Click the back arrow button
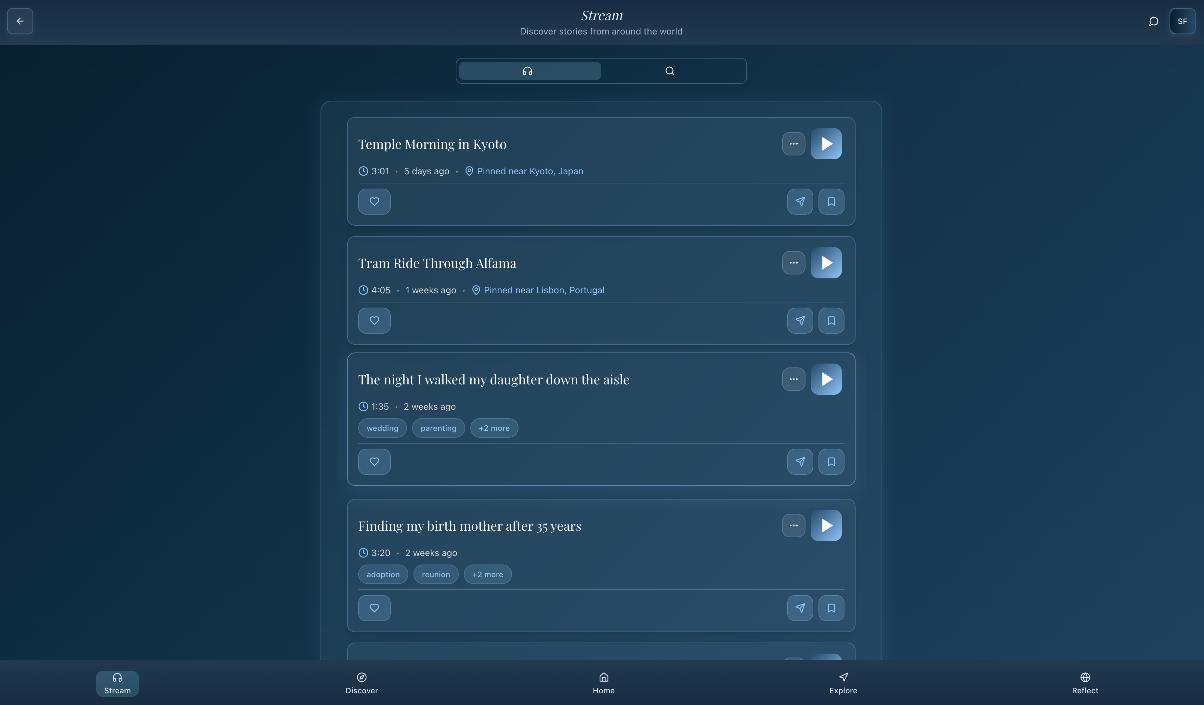The image size is (1204, 705). pyautogui.click(x=20, y=21)
